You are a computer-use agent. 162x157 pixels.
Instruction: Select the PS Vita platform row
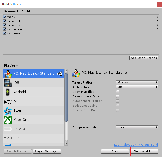click(34, 129)
